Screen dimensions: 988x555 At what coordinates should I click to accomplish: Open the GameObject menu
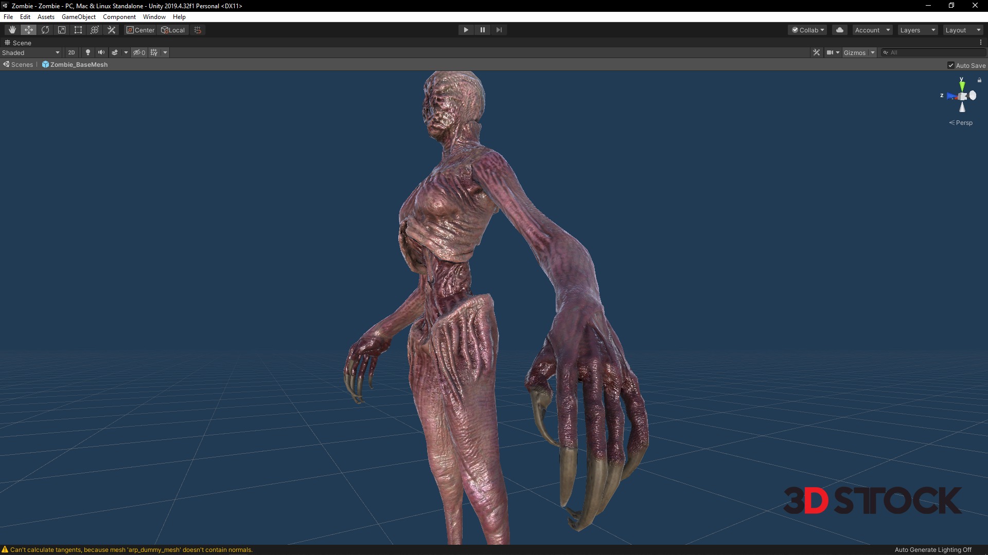pos(78,17)
